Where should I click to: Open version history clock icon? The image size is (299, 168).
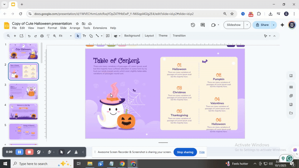point(193,25)
